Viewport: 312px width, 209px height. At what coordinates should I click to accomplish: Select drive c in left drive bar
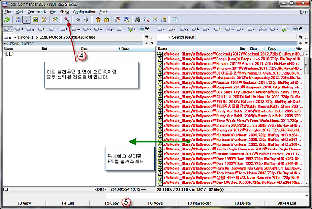[x=8, y=29]
